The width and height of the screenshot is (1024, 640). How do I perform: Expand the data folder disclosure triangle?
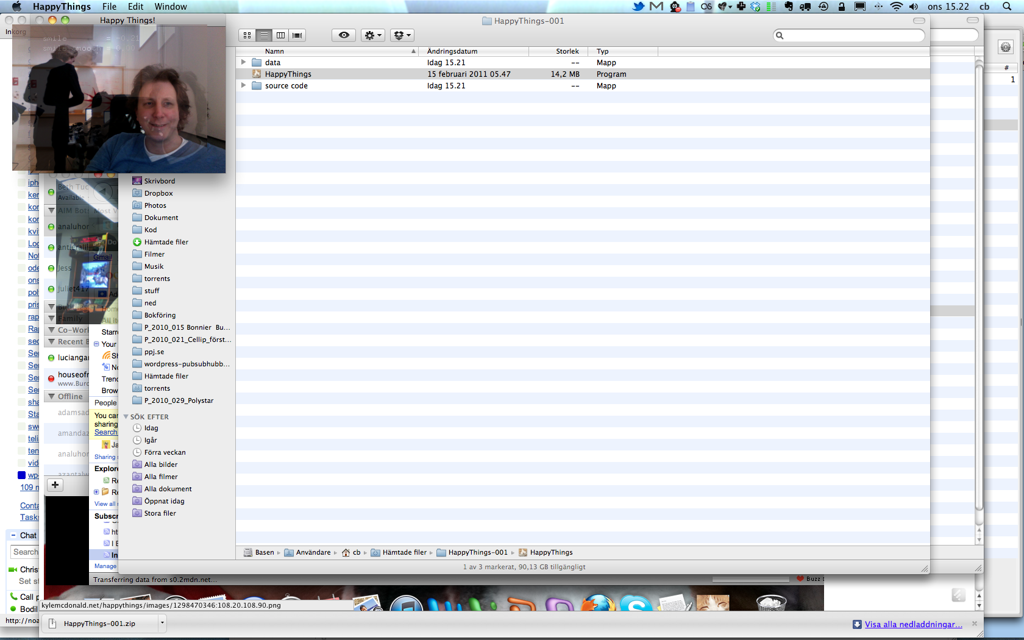(x=243, y=62)
